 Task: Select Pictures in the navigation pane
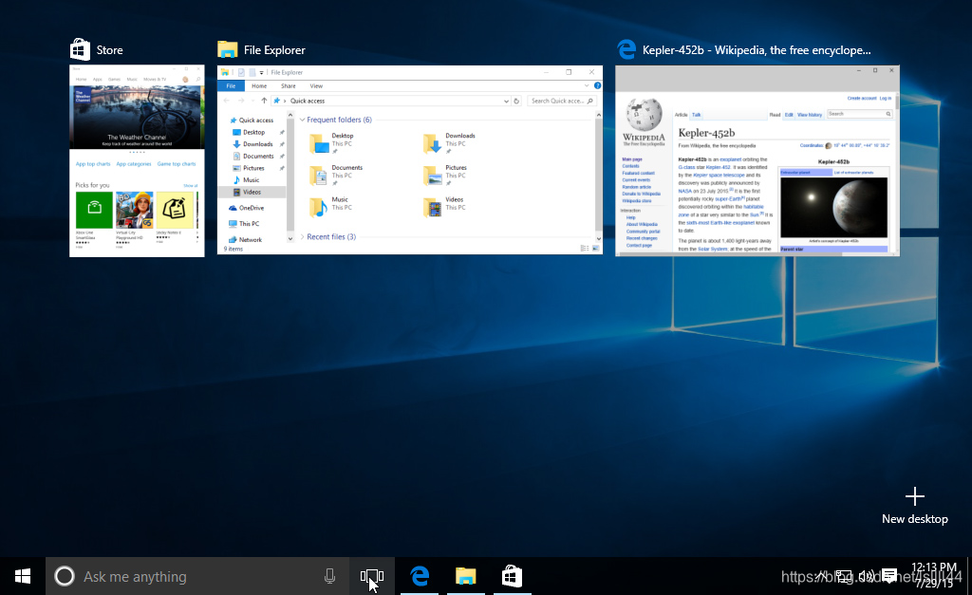[249, 168]
